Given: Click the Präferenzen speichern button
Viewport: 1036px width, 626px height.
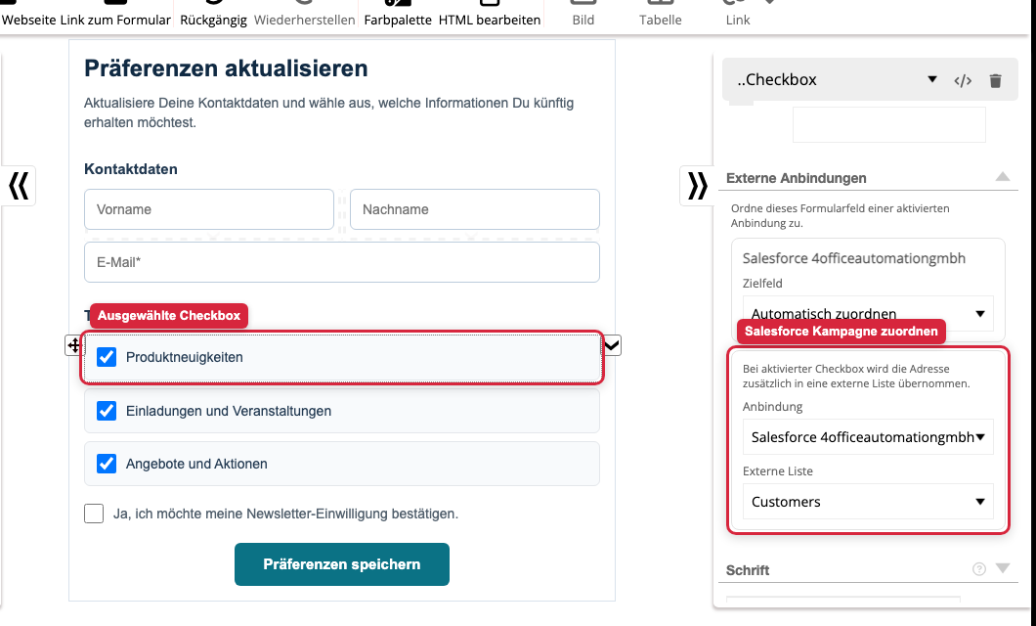Looking at the screenshot, I should tap(342, 564).
